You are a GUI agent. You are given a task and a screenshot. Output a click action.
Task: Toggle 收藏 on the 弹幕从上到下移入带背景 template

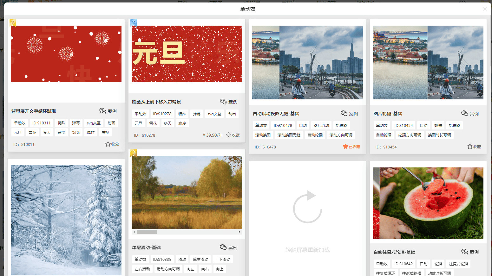pyautogui.click(x=229, y=135)
